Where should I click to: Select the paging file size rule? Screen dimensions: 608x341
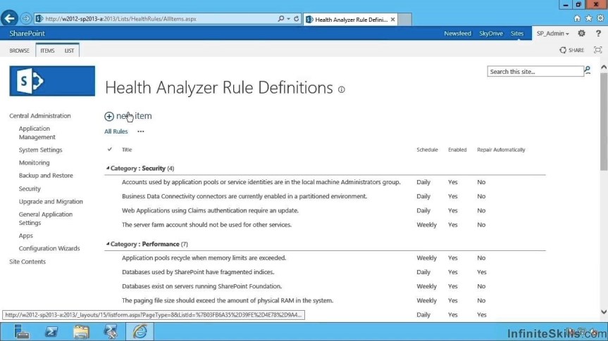click(228, 300)
